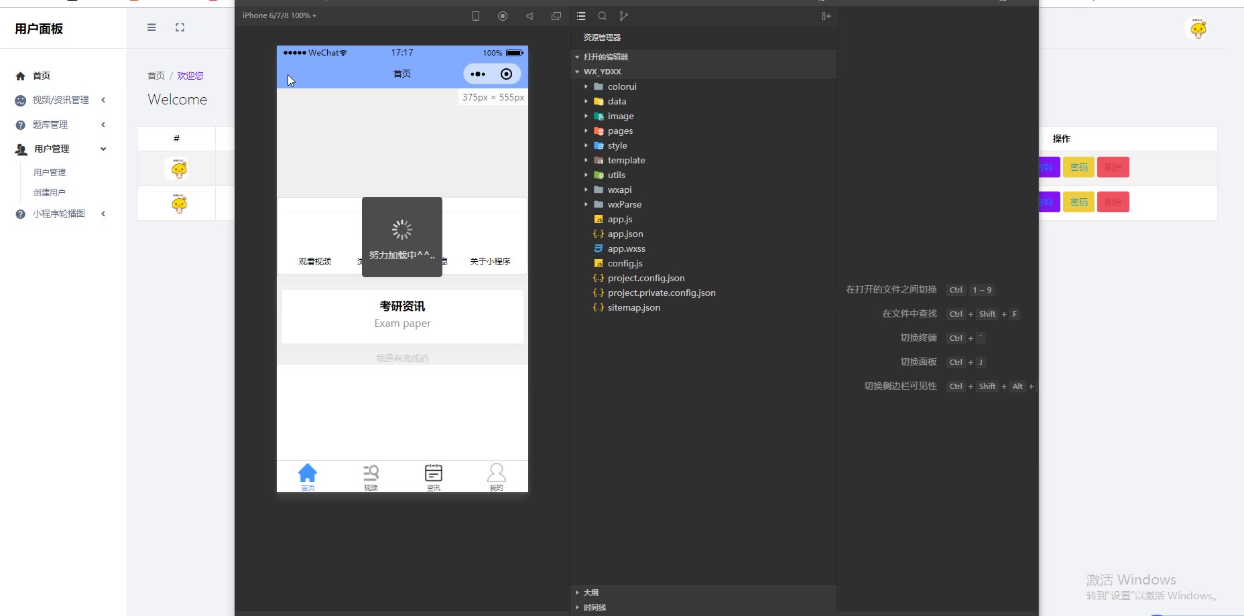
Task: Tap 观看视频 entry in mini program
Action: pos(315,262)
